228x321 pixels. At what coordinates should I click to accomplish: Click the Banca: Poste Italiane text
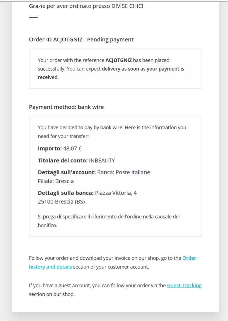point(124,172)
